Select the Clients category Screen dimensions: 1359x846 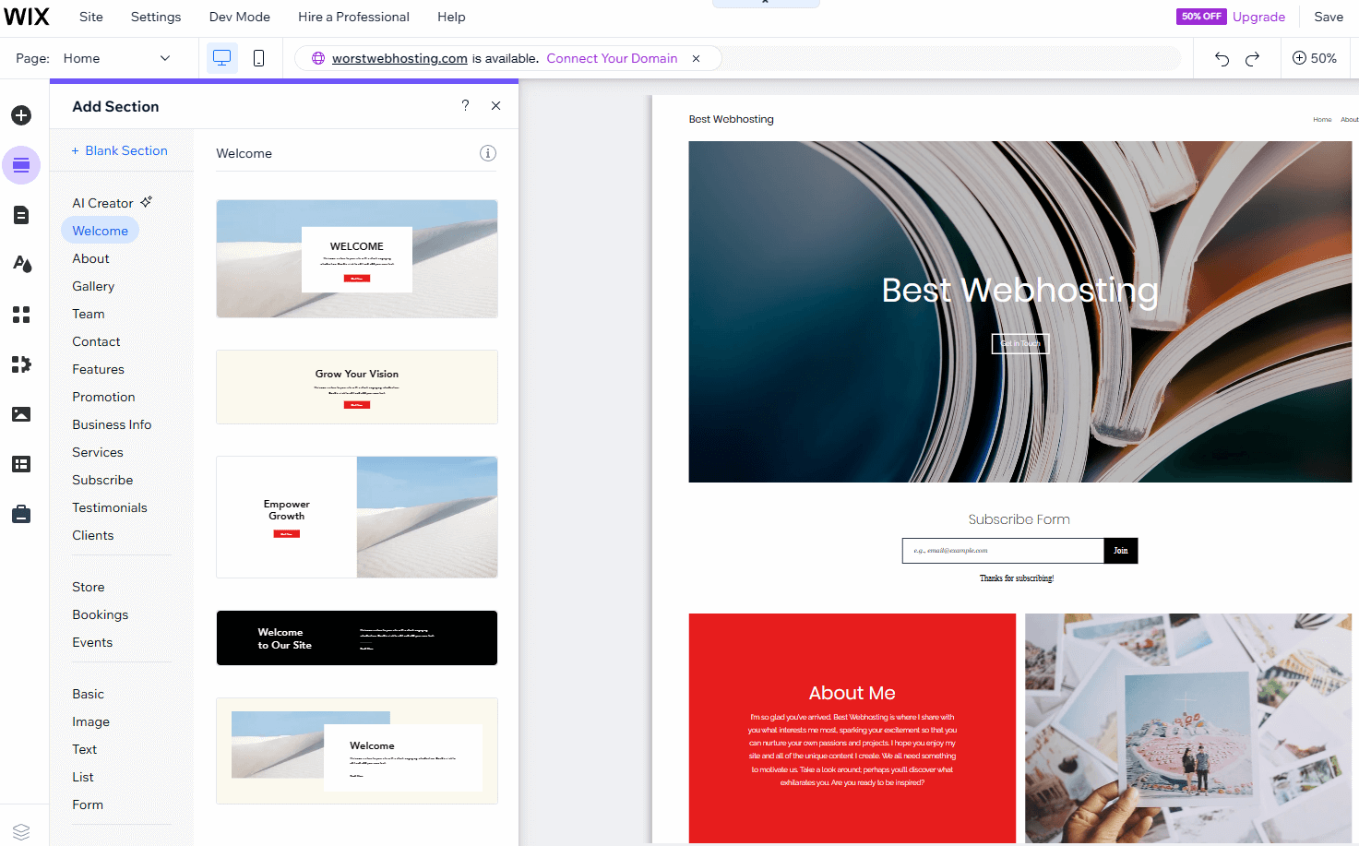(93, 535)
